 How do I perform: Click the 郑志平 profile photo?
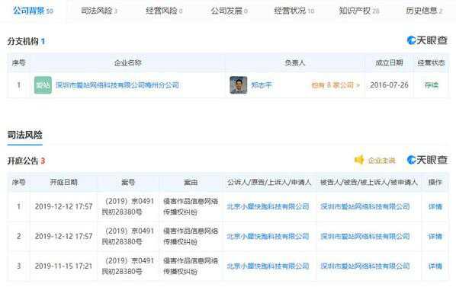(x=238, y=85)
